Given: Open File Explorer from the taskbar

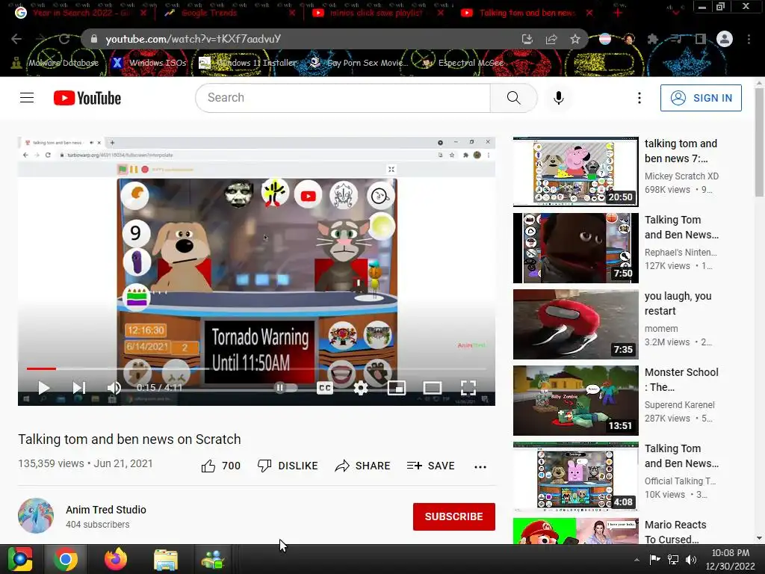Looking at the screenshot, I should point(165,559).
